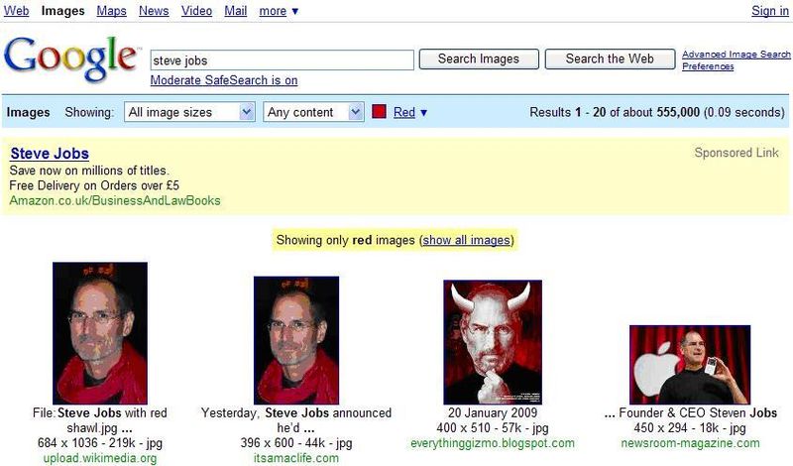Screen dimensions: 793x466
Task: Click 'Moderate SafeSearch is on' link
Action: click(x=224, y=80)
